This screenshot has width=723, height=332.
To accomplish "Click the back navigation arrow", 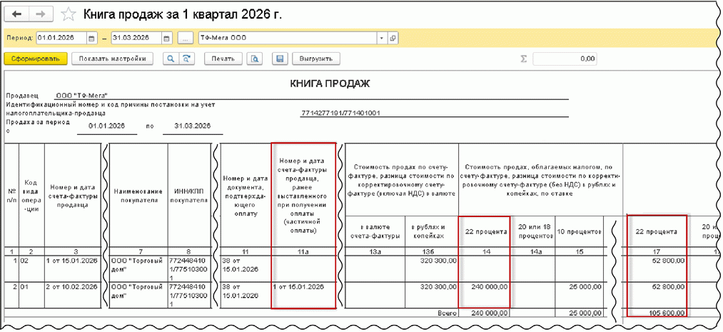I will click(16, 14).
